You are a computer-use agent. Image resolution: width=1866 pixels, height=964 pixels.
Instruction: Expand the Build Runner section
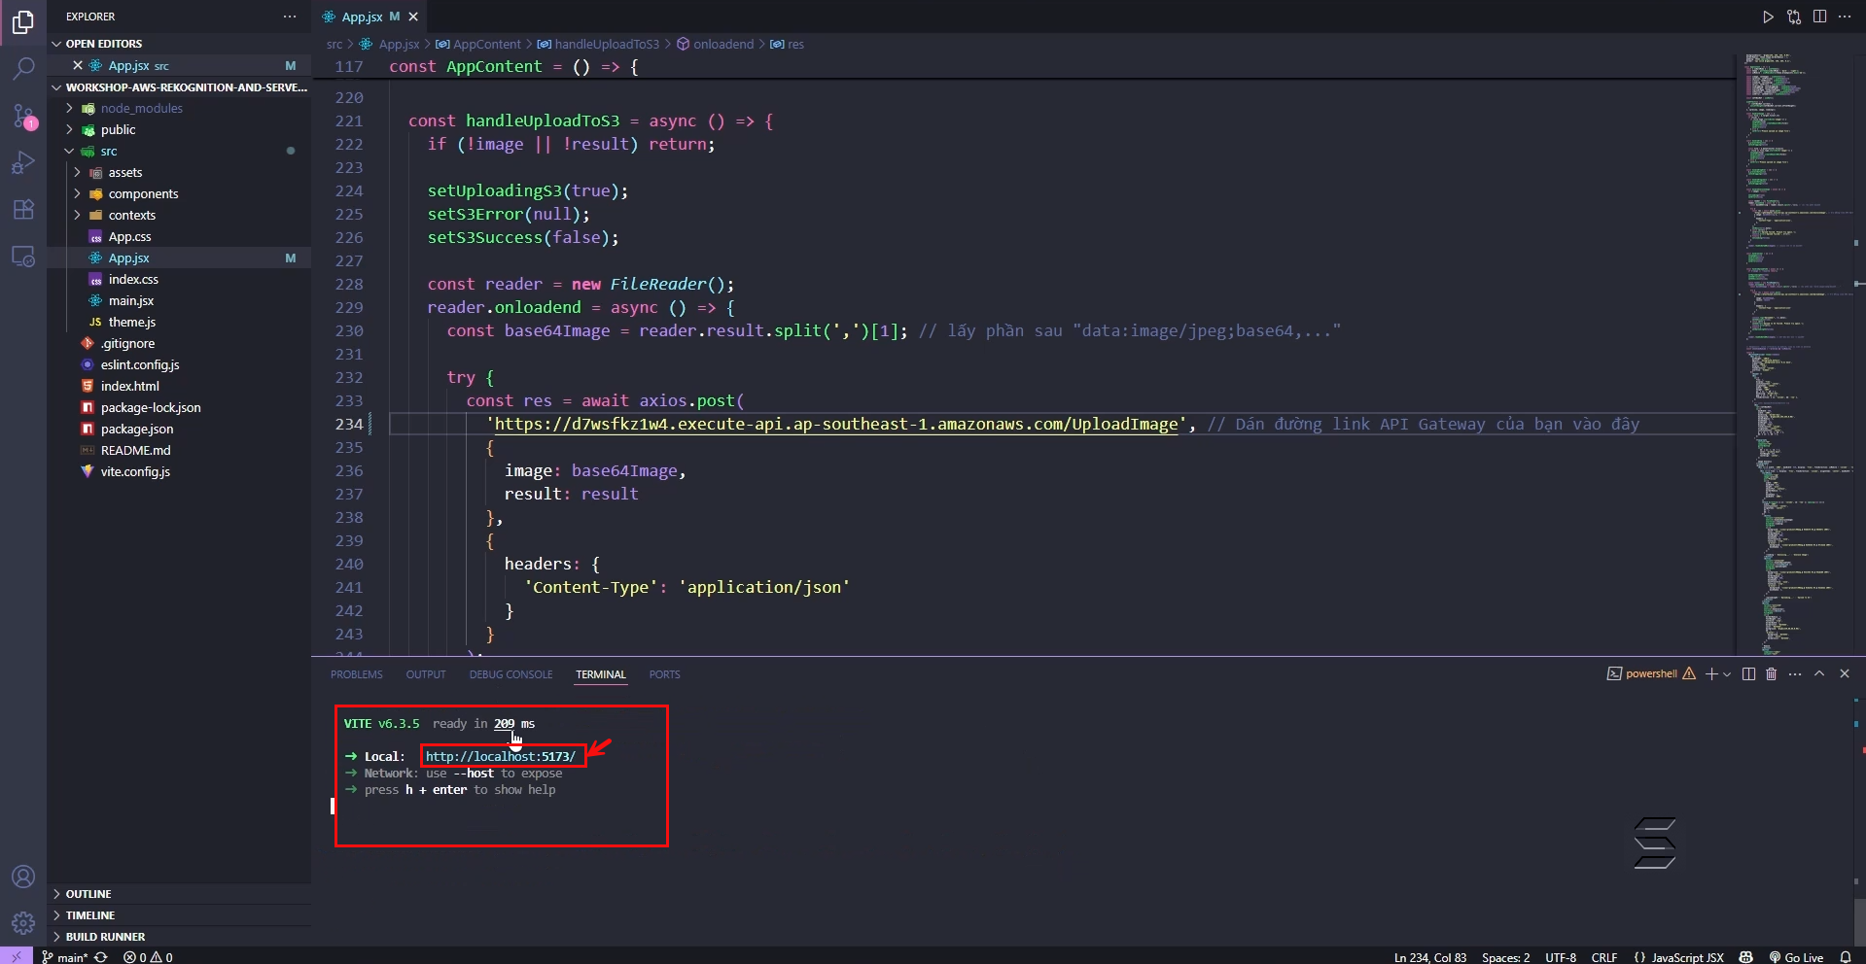[179, 937]
